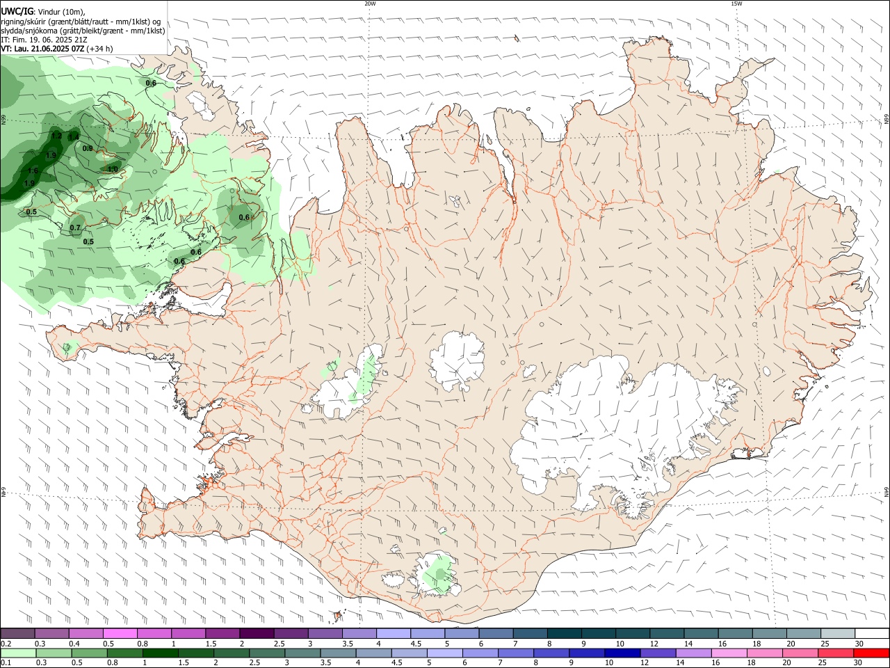Click the 20W longitude label
The height and width of the screenshot is (668, 890).
[x=370, y=3]
